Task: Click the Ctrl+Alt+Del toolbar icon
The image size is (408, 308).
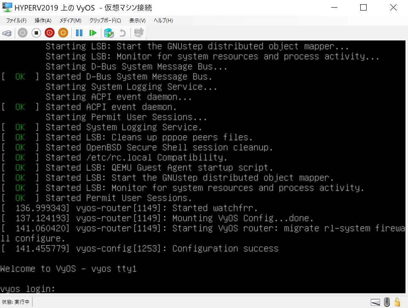Action: click(x=7, y=33)
